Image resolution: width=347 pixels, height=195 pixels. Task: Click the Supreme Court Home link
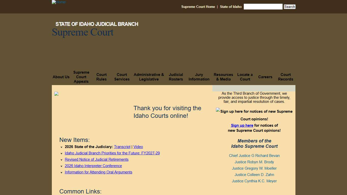198,7
